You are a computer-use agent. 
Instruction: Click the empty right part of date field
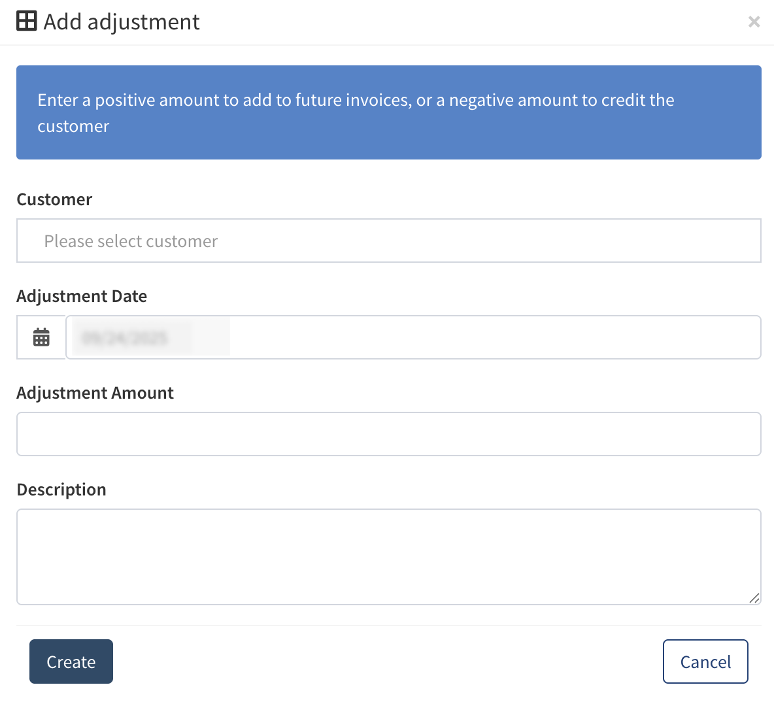[494, 337]
